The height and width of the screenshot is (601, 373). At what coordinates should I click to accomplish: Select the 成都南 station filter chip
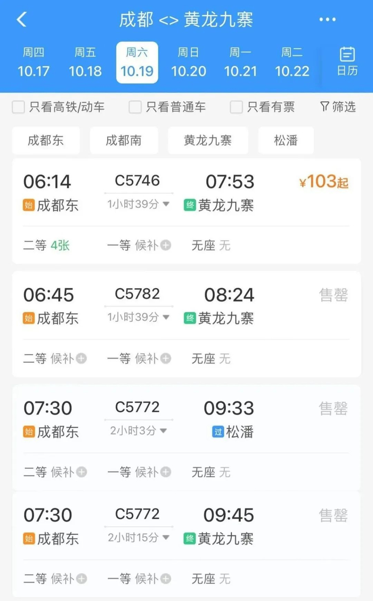[124, 140]
